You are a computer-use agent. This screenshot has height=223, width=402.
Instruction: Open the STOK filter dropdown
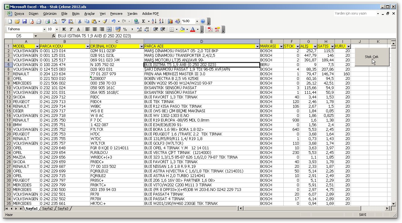point(297,46)
